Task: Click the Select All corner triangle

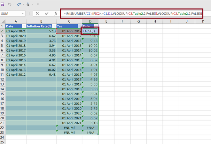Action: click(3, 21)
